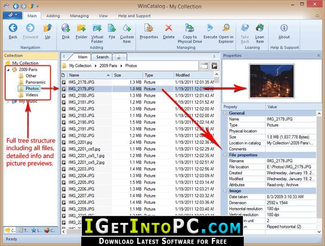Click the Eiffel Tower preview thumbnail
The height and width of the screenshot is (246, 325).
tap(272, 81)
